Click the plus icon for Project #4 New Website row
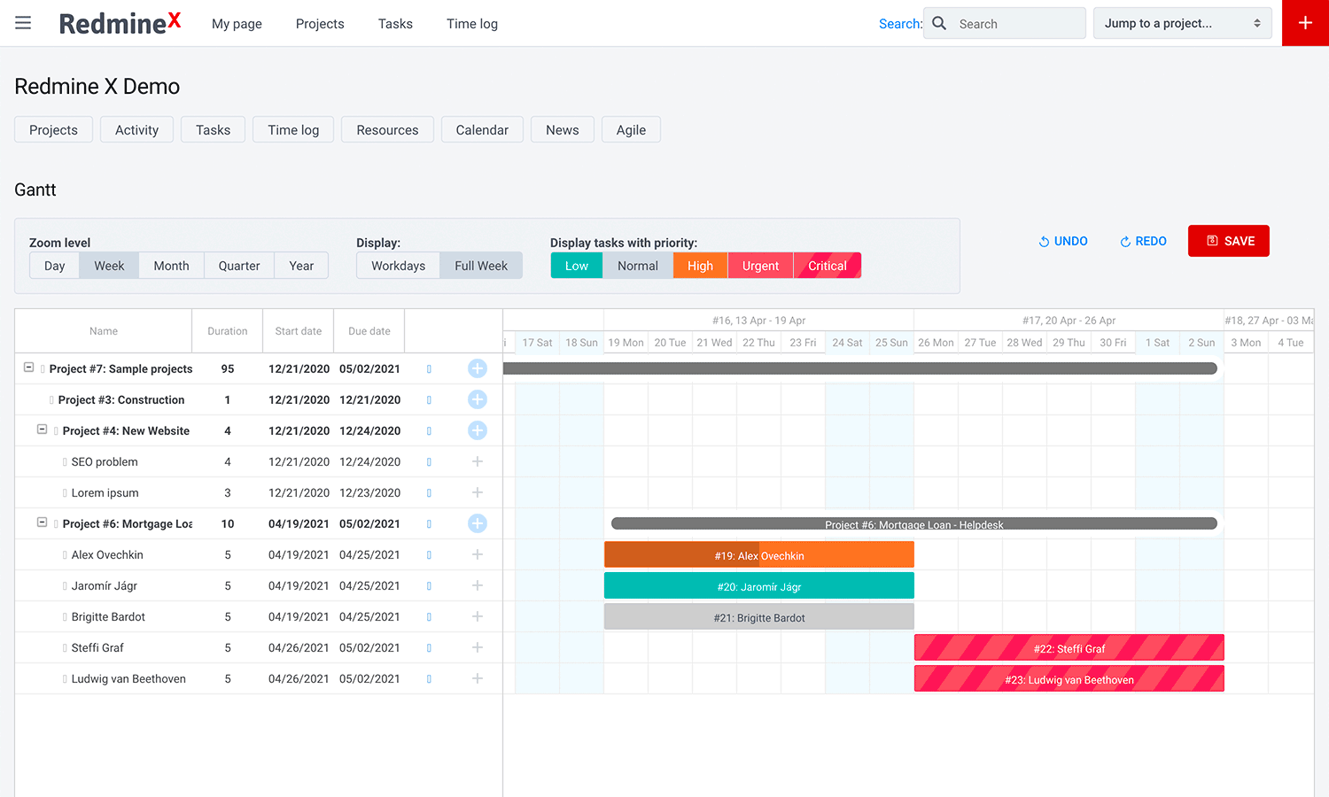Screen dimensions: 1329x797 tap(478, 430)
